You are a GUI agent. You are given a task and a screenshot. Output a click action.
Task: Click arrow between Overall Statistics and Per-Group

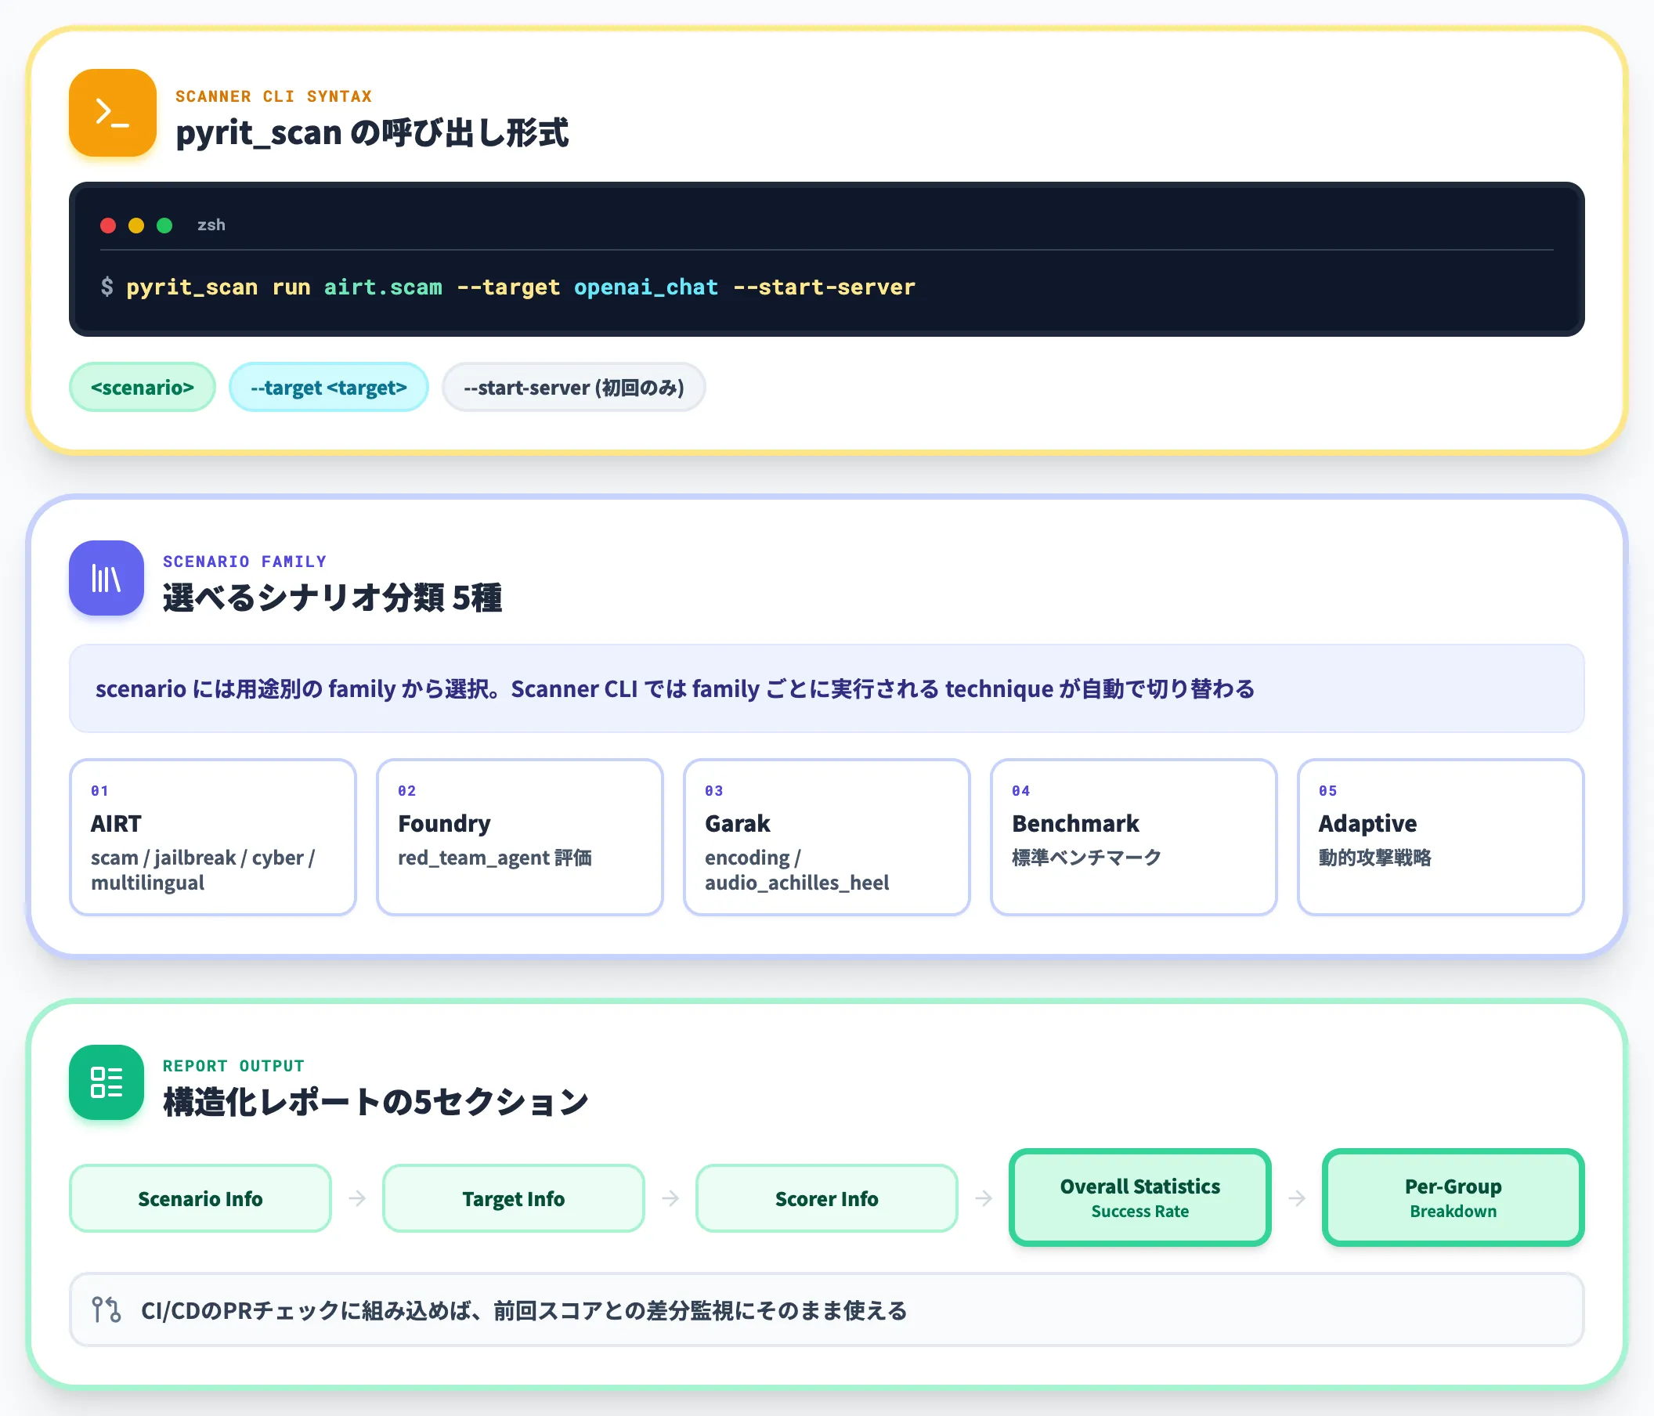tap(1297, 1198)
